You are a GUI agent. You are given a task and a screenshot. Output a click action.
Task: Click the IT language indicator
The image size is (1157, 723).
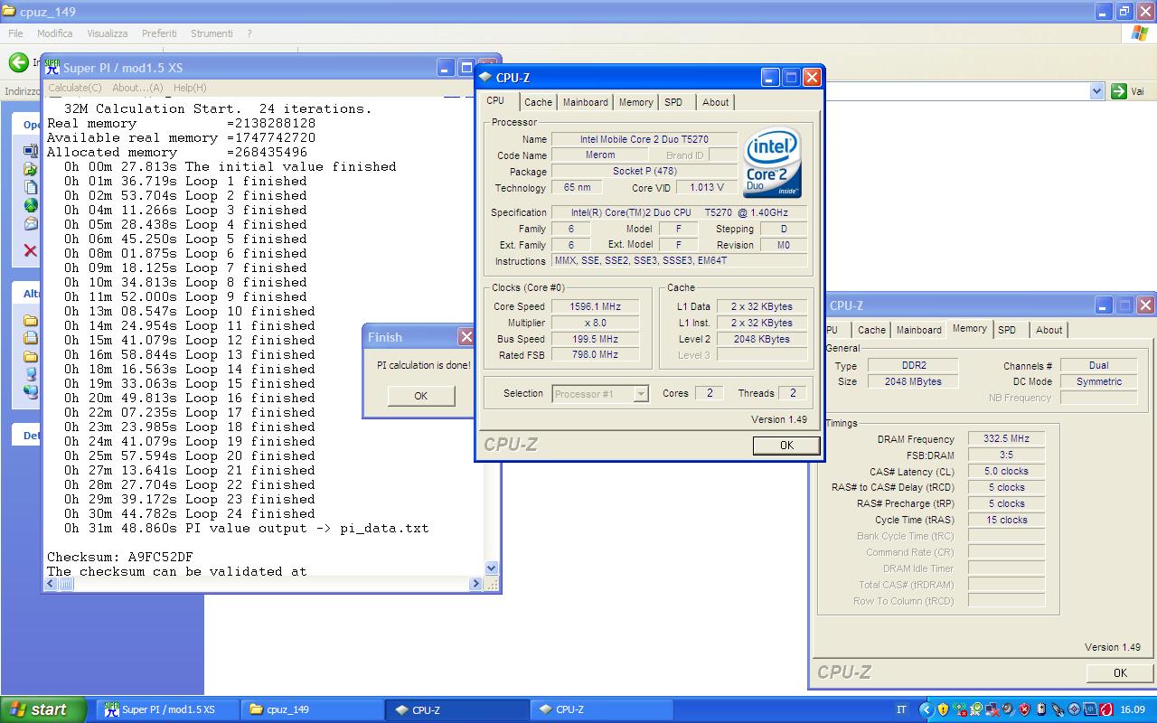pyautogui.click(x=901, y=709)
